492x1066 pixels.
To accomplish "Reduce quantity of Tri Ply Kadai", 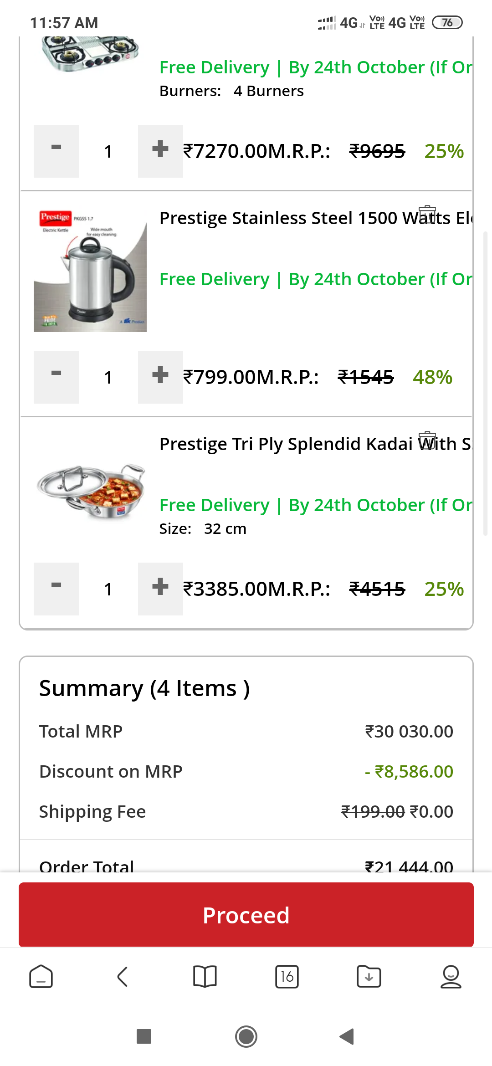I will pos(56,589).
